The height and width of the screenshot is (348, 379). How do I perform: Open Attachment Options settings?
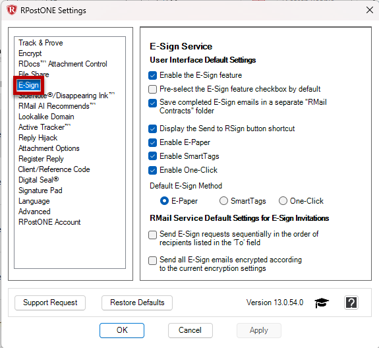point(49,148)
